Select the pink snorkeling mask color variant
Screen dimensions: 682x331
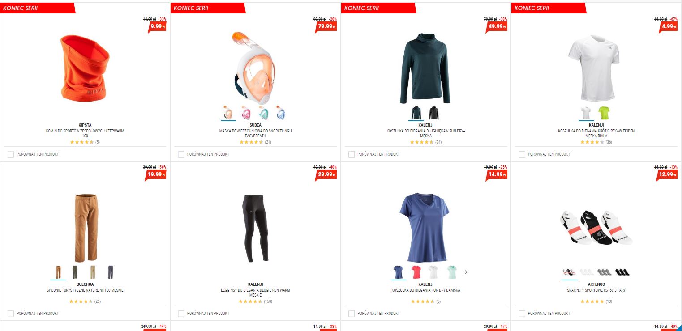(246, 113)
